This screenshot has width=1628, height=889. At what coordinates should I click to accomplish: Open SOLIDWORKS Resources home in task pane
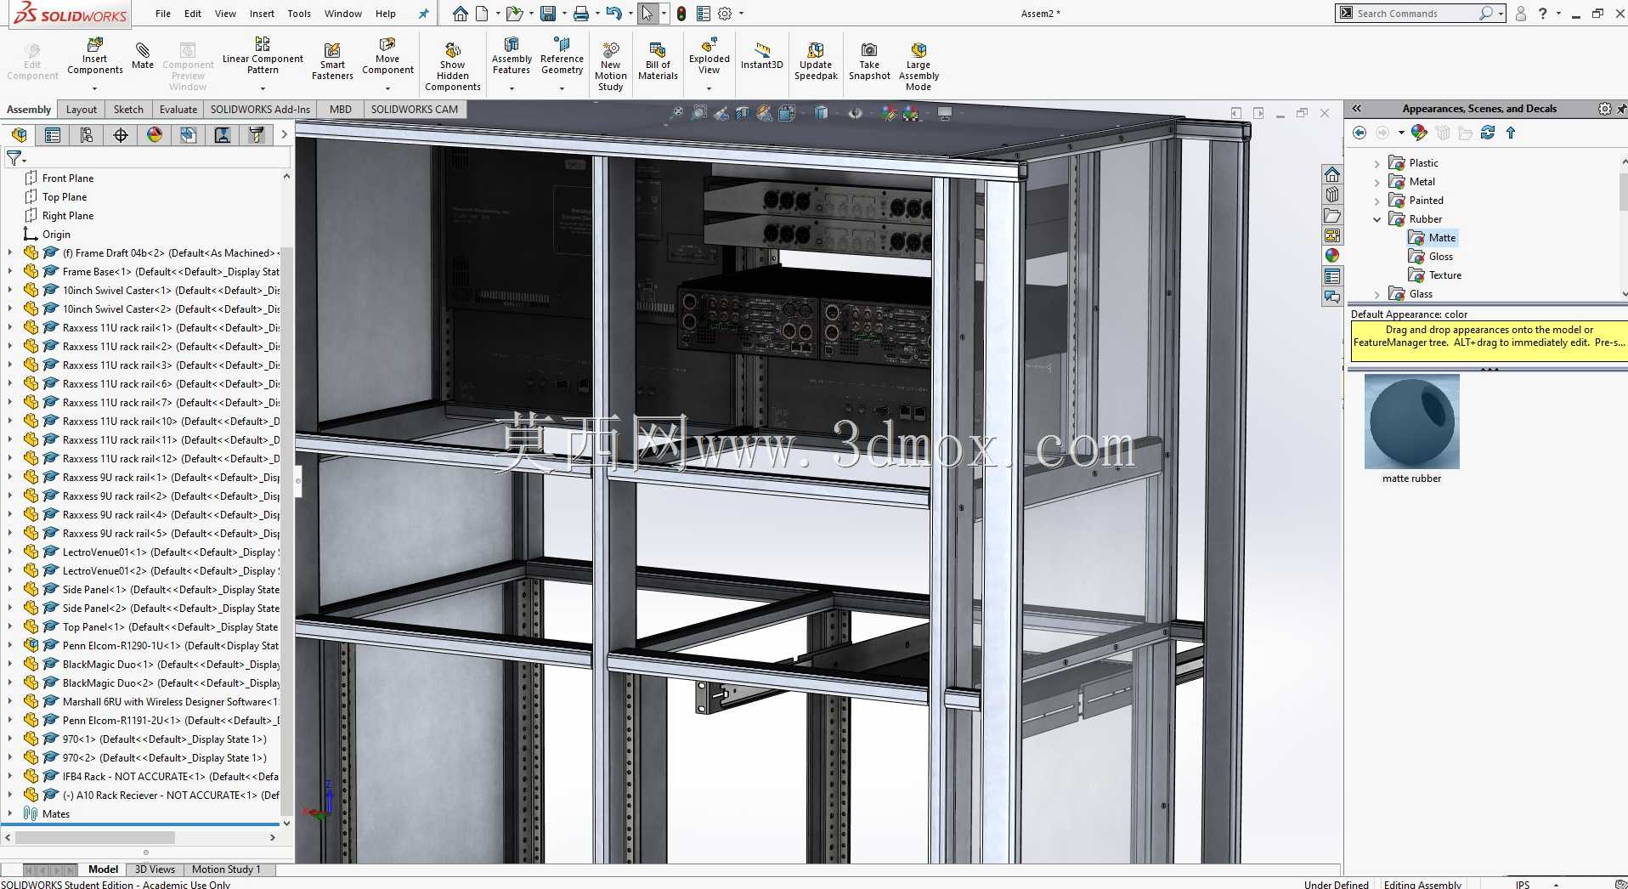[1332, 174]
